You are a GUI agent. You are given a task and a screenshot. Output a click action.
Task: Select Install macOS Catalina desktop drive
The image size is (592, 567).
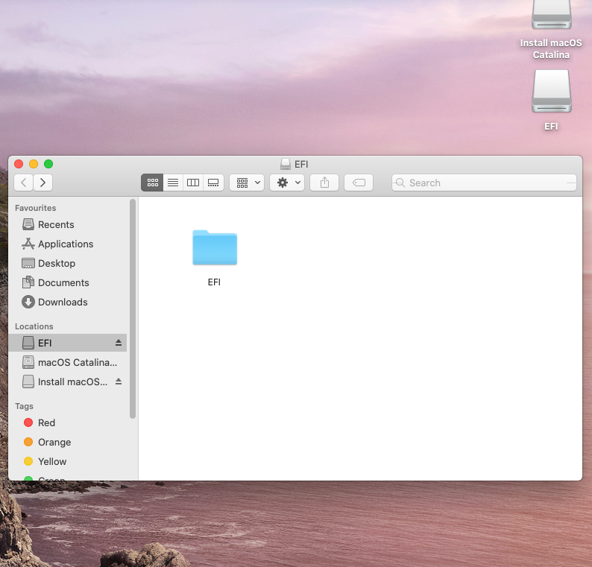(551, 31)
